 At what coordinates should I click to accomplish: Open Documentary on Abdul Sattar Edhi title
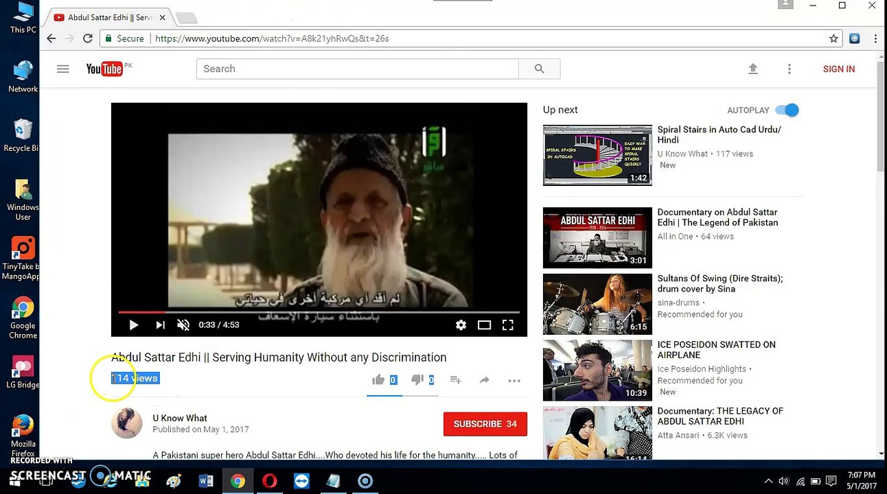(x=717, y=217)
